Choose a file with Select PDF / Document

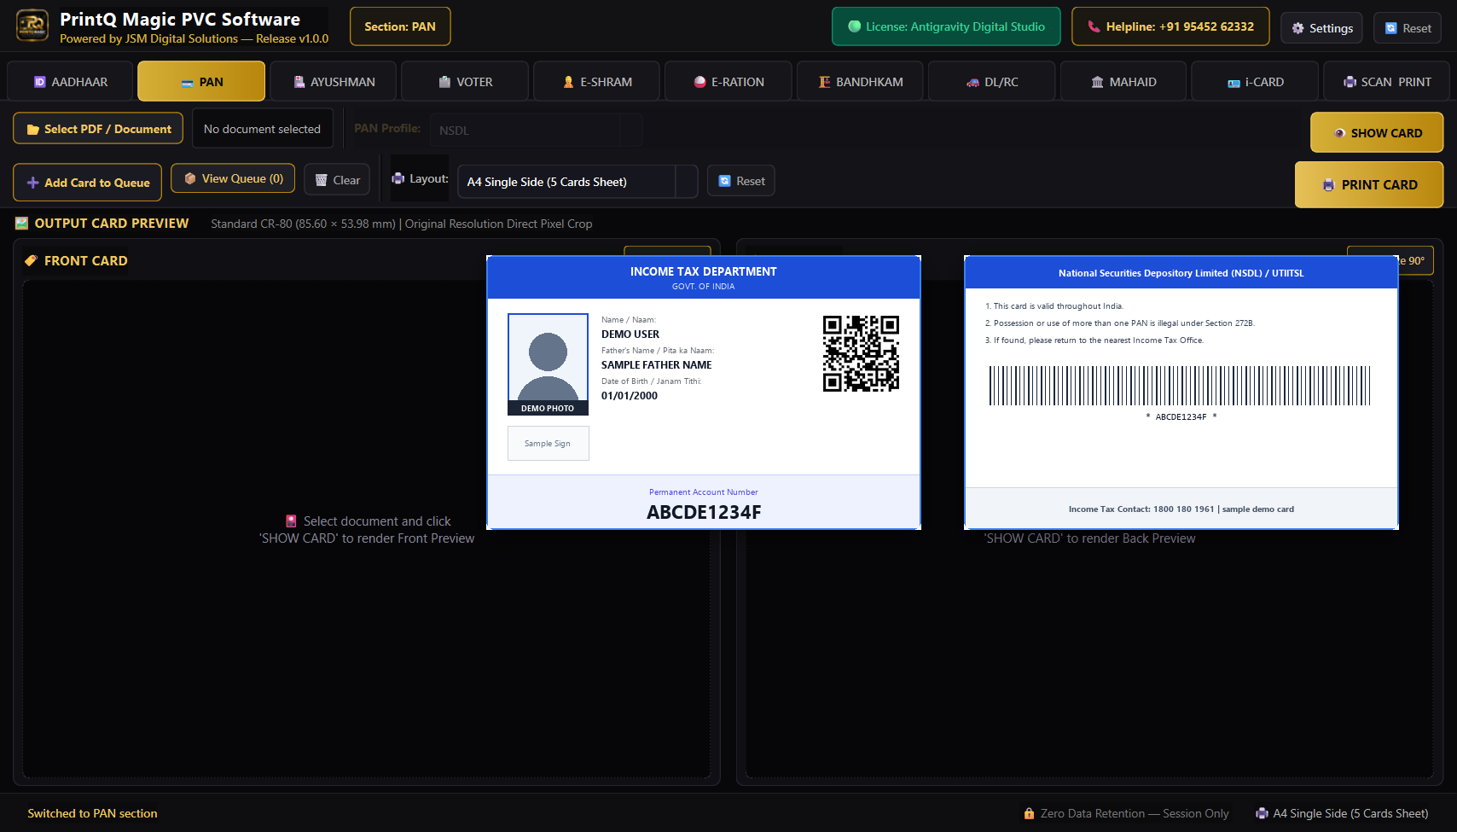pyautogui.click(x=98, y=129)
